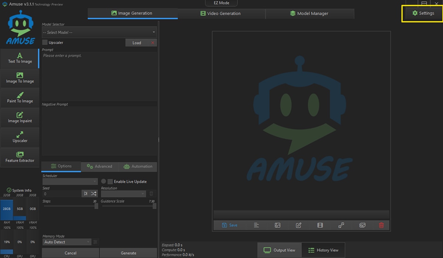Open the Feature Extractor tool
443x258 pixels.
pos(20,157)
